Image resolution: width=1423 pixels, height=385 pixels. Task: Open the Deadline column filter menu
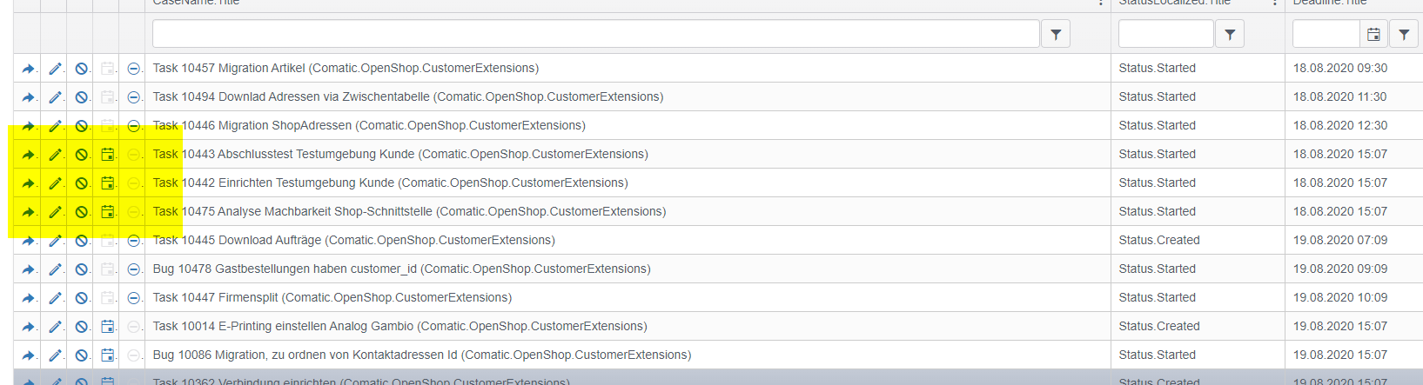(1404, 35)
